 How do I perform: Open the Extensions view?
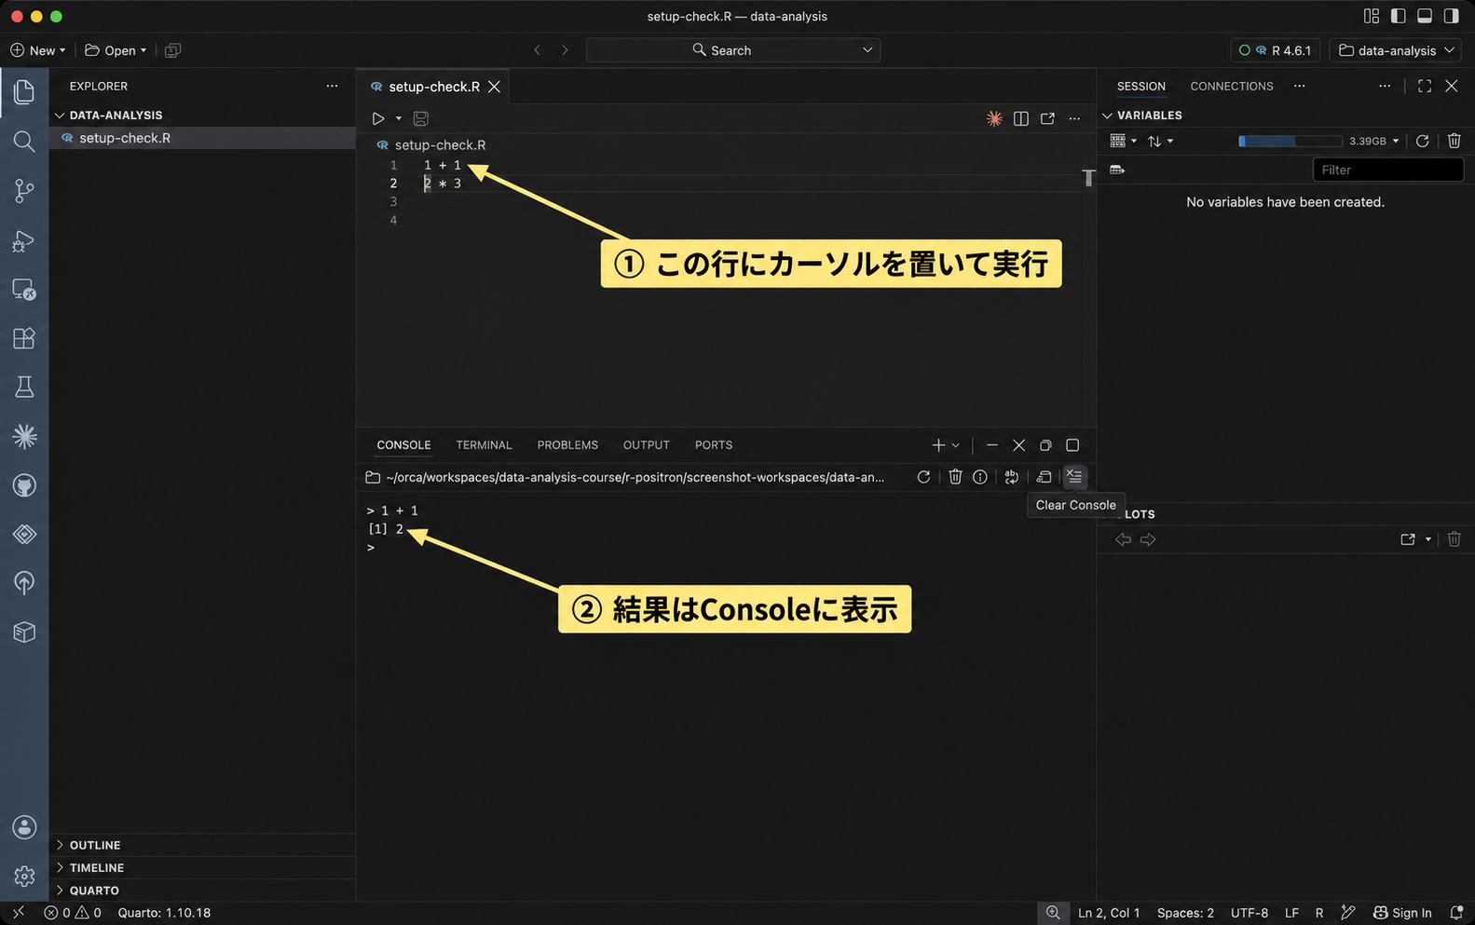tap(24, 337)
